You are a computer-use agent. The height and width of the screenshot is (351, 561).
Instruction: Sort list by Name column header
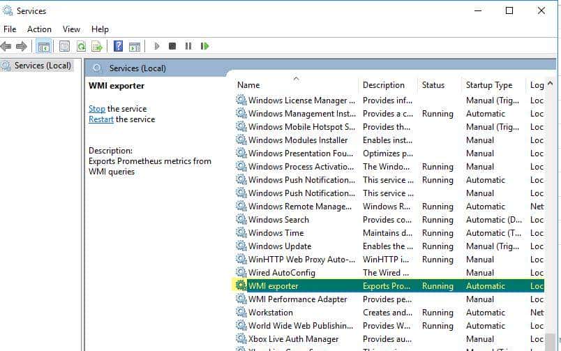[x=248, y=85]
